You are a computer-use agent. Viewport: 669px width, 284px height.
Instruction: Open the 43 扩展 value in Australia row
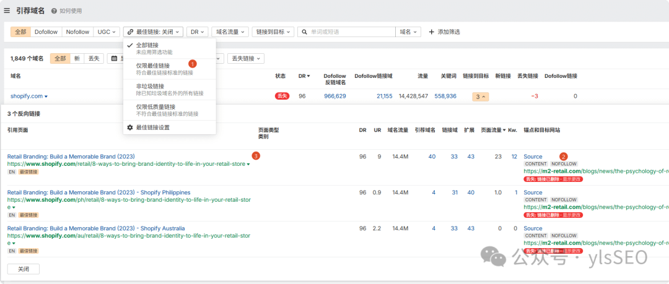471,228
